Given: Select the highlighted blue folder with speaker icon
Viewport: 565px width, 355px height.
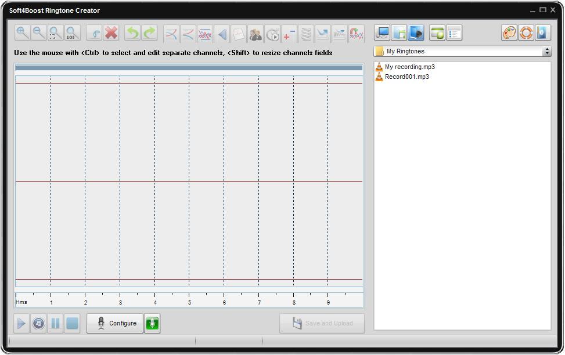Looking at the screenshot, I should pyautogui.click(x=416, y=32).
